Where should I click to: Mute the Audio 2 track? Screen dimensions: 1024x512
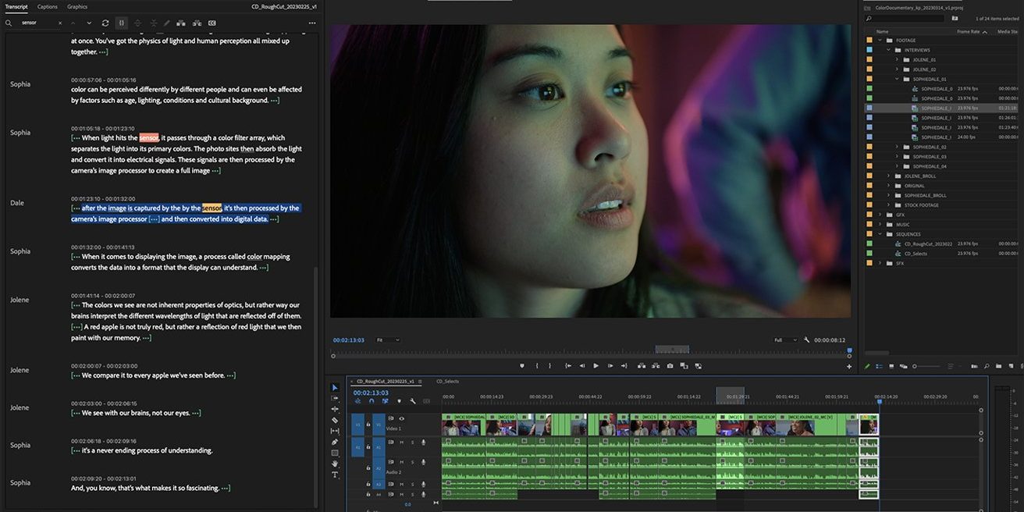tap(402, 462)
